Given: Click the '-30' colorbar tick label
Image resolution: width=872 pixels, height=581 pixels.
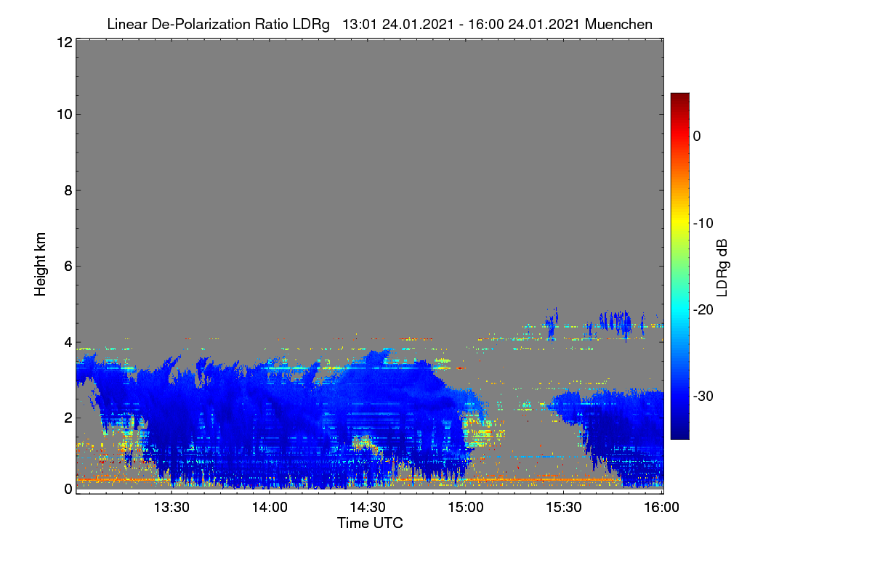Looking at the screenshot, I should point(703,397).
